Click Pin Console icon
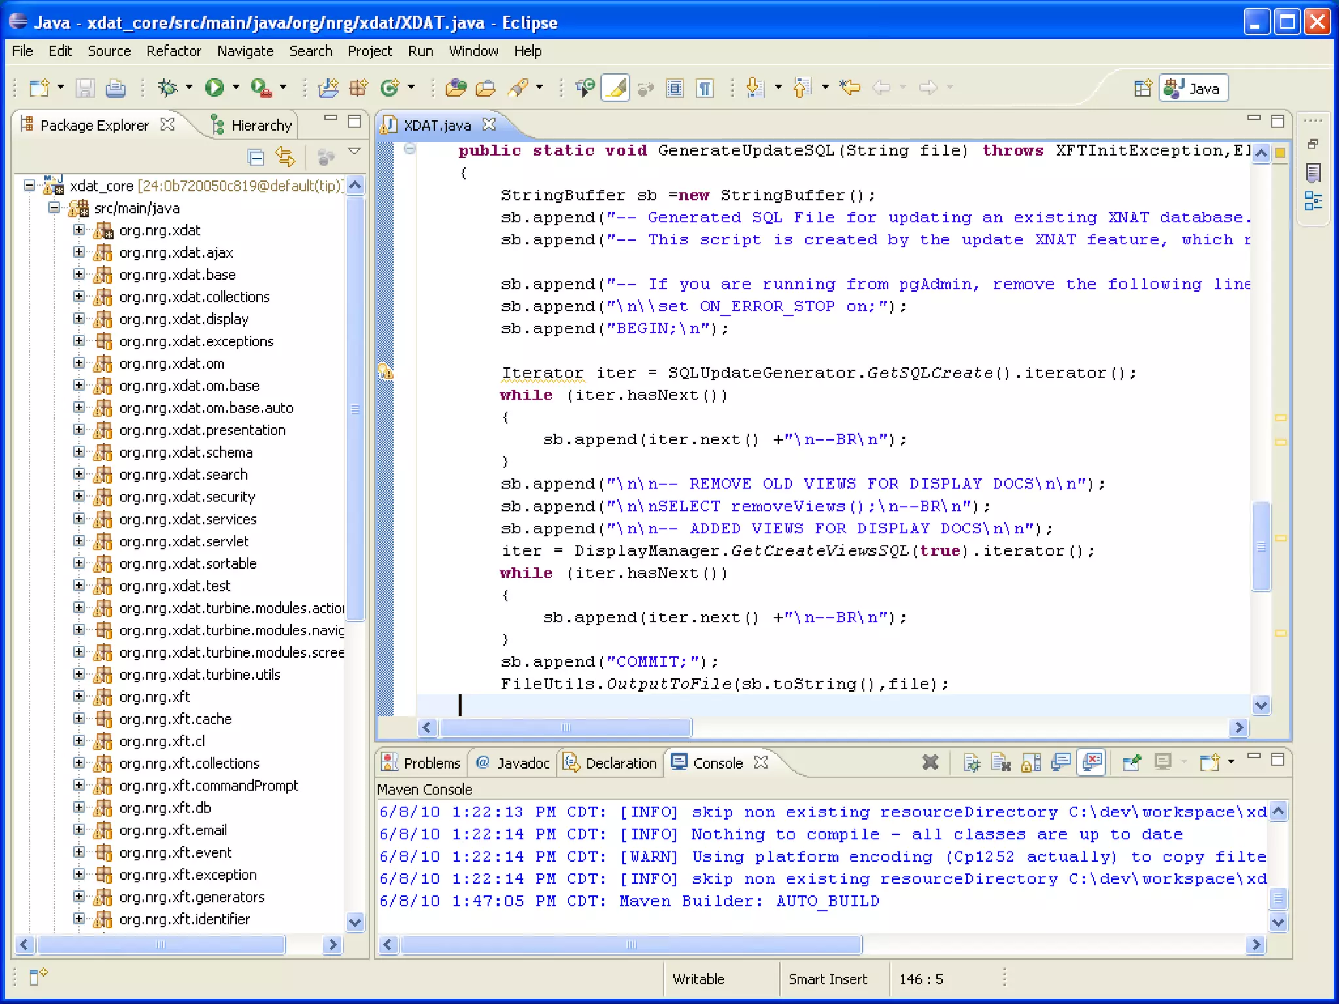Viewport: 1339px width, 1004px height. (1131, 763)
